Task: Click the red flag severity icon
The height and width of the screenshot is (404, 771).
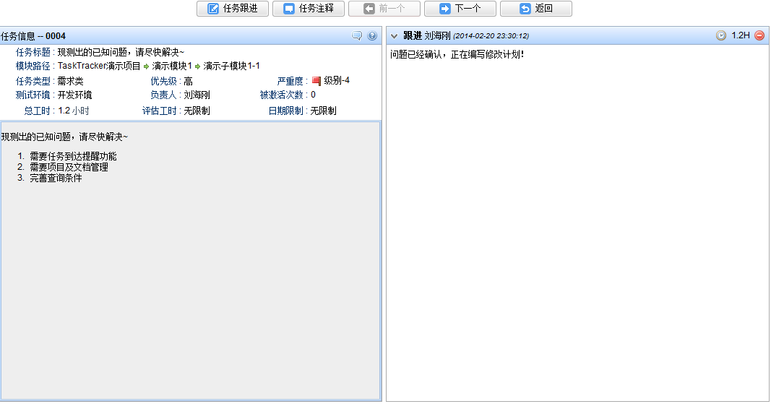Action: [x=316, y=81]
